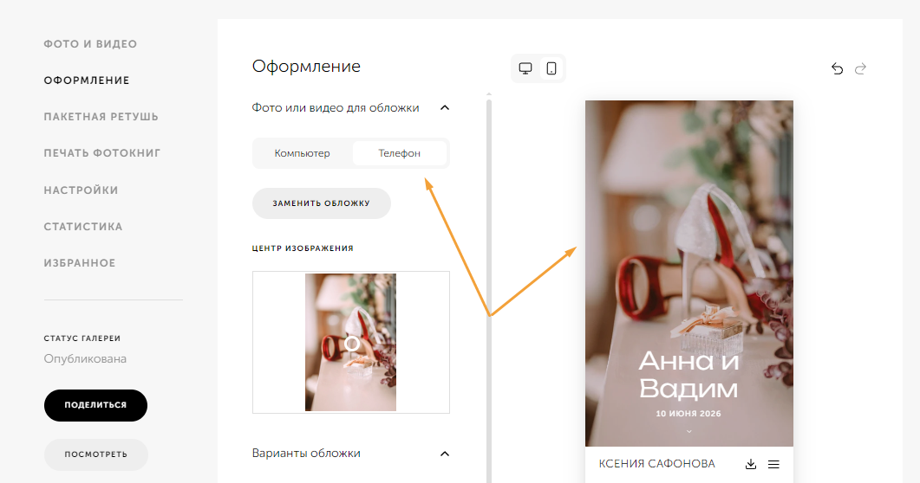Go to 'Печать фотокниг'
This screenshot has width=920, height=483.
(x=102, y=153)
